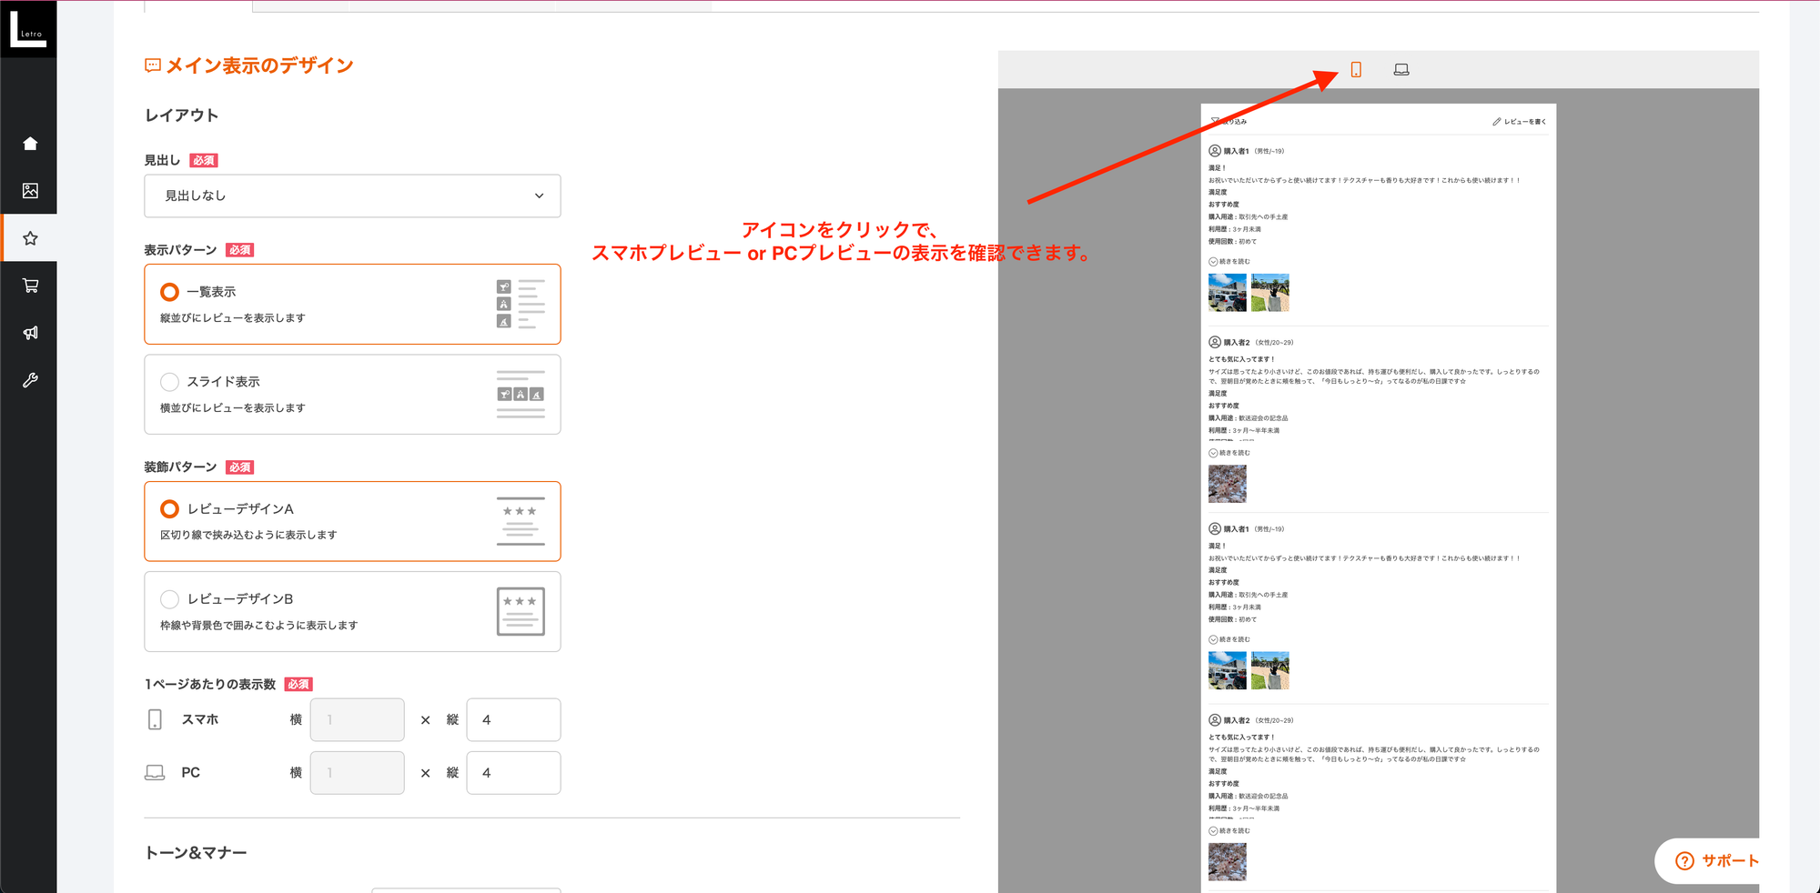
Task: Select the スライド表示 radio option
Action: tap(170, 382)
